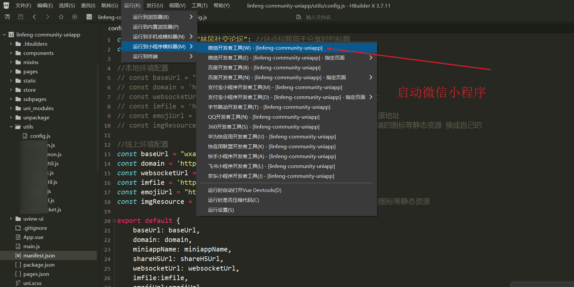Click the save file toolbar icon
Screen dimensions: 574x287
click(x=21, y=17)
